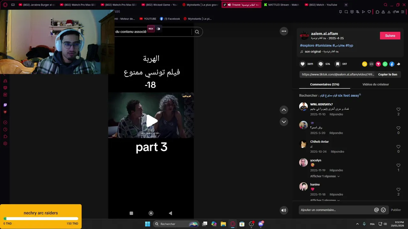Click the pinboard pin toolbar icon
Viewport: 408px width, 229px height.
coord(340,12)
